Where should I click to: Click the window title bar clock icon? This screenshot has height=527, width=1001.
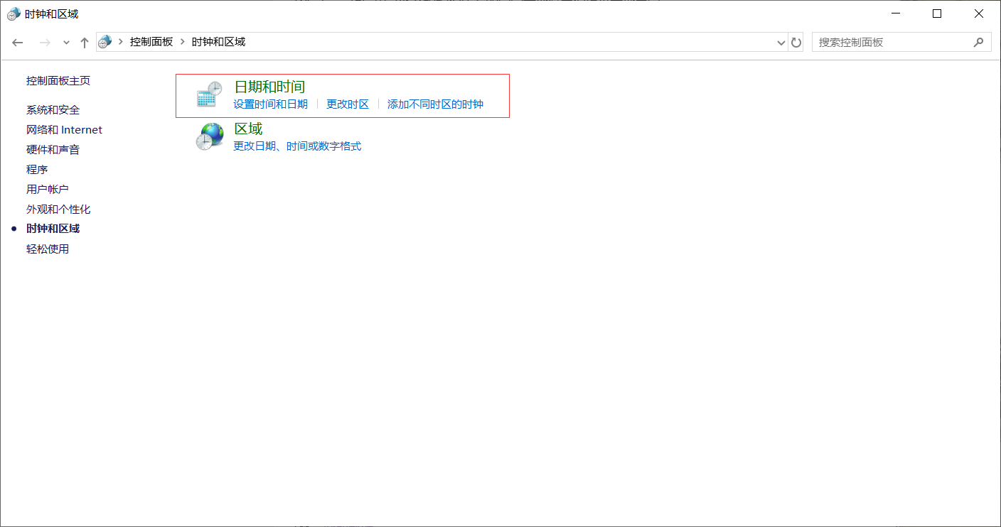click(x=14, y=13)
